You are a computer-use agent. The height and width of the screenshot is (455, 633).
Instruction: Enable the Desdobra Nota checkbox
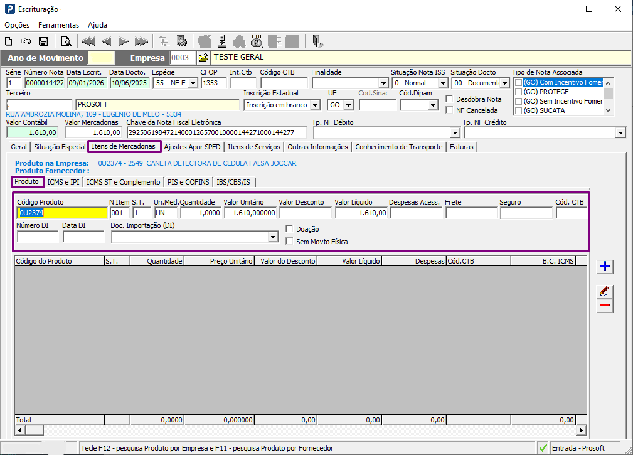click(449, 99)
